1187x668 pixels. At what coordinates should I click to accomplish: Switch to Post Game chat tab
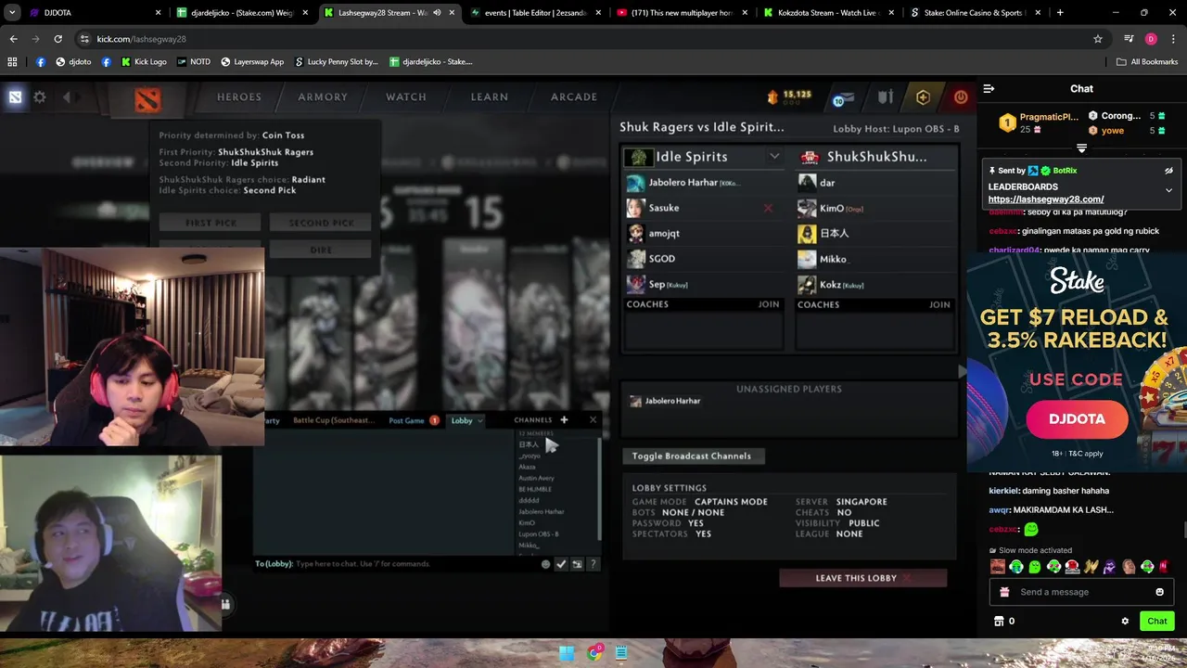tap(406, 420)
